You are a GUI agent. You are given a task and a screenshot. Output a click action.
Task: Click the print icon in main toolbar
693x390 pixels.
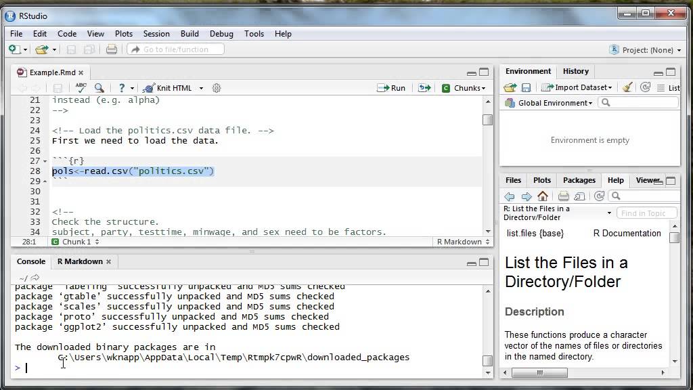pos(112,49)
